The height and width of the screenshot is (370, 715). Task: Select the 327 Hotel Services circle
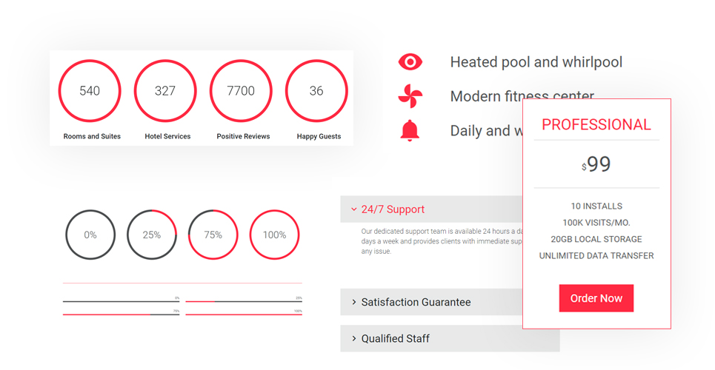tap(165, 91)
